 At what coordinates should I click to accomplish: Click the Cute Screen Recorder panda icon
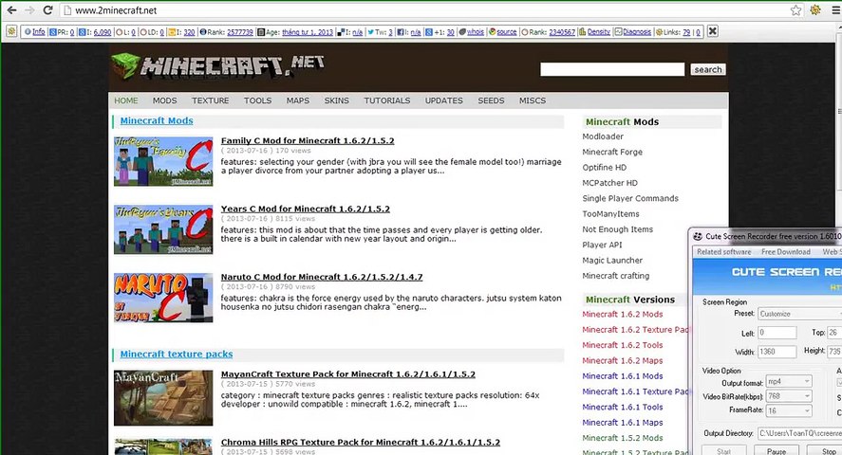click(x=698, y=236)
